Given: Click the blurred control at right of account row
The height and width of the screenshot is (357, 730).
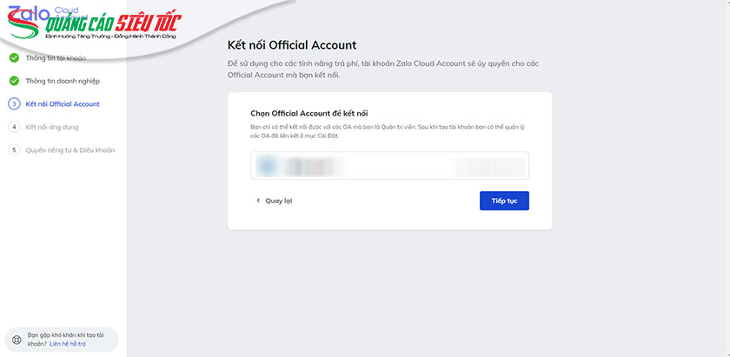Looking at the screenshot, I should [487, 165].
